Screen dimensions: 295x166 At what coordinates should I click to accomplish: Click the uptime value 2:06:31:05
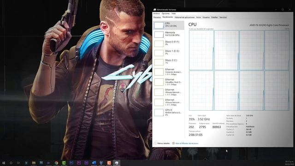(x=195, y=135)
